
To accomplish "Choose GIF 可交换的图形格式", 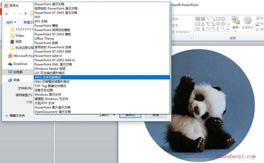I will pyautogui.click(x=102, y=73).
